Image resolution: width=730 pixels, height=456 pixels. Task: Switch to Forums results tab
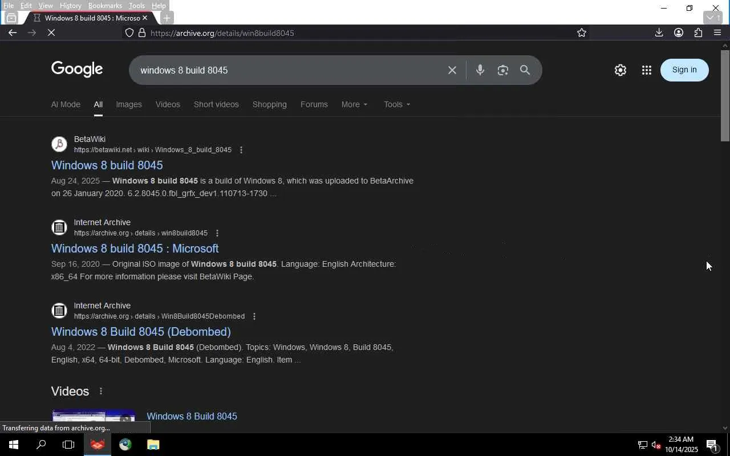[x=314, y=104]
